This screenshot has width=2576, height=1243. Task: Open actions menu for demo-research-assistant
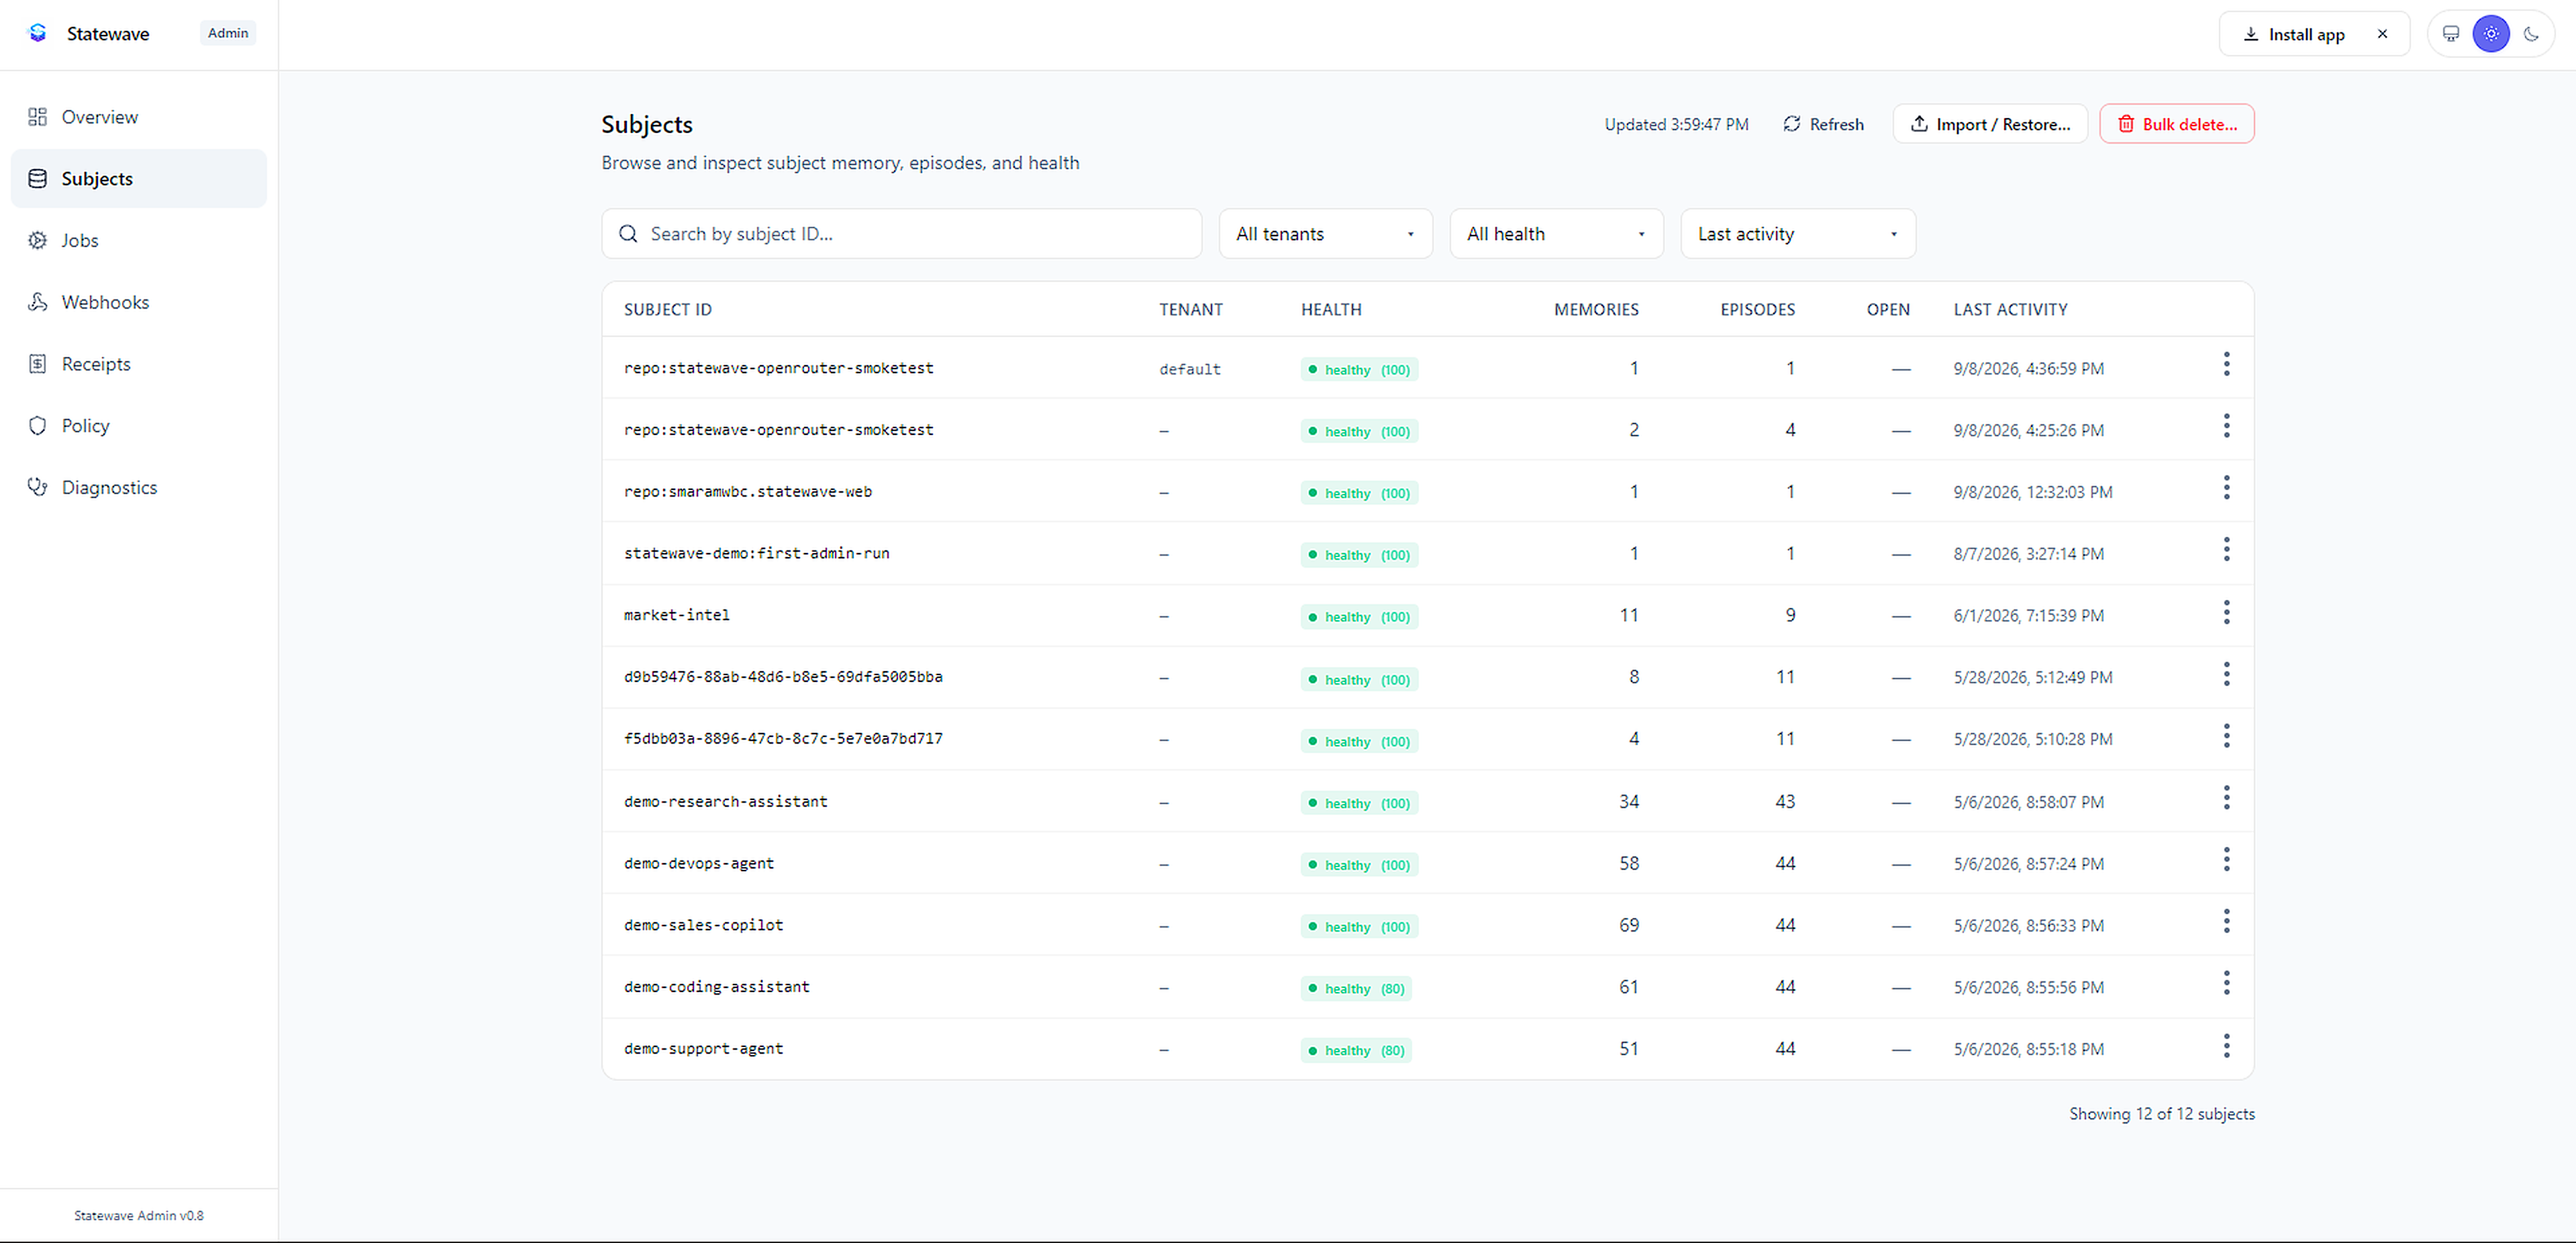(x=2227, y=798)
